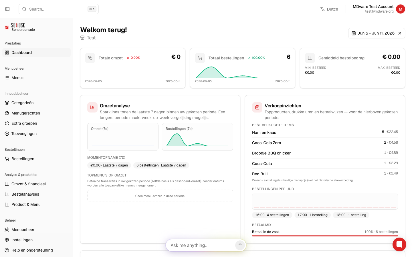Open Omzet & financieel analysis
412x257 pixels.
pyautogui.click(x=36, y=184)
